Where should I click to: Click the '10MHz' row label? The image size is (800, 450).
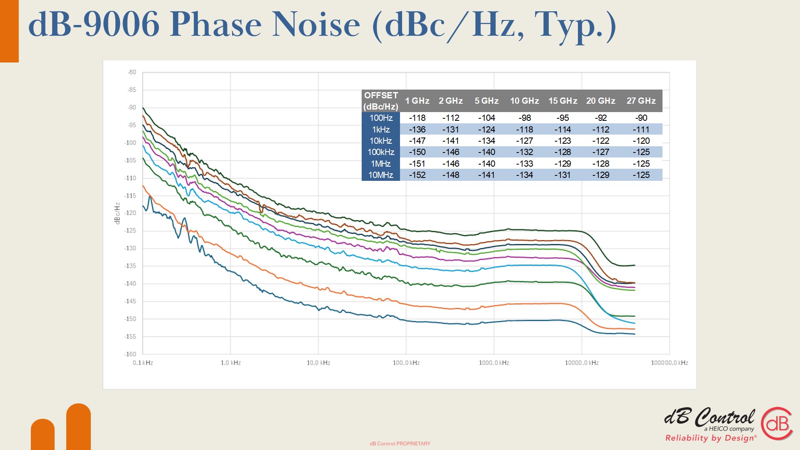[x=381, y=175]
